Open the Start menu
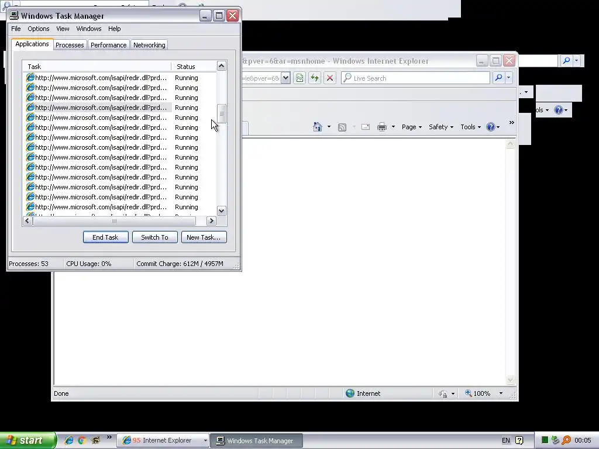The width and height of the screenshot is (599, 449). click(27, 440)
